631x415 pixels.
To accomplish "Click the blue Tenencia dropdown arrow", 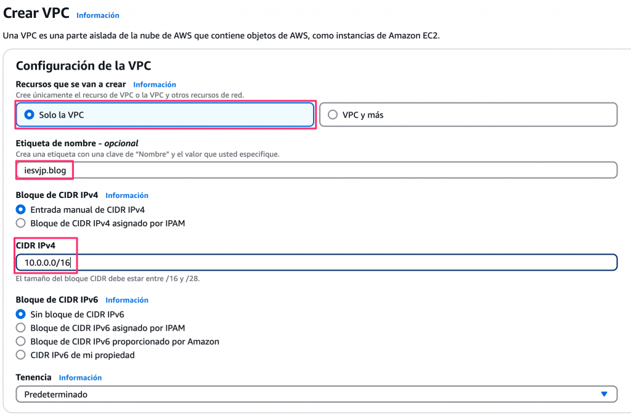I will click(604, 394).
